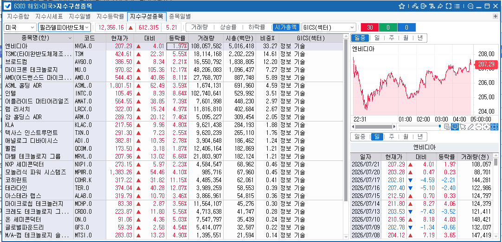Click the 테라다인 stock name

pyautogui.click(x=16, y=188)
